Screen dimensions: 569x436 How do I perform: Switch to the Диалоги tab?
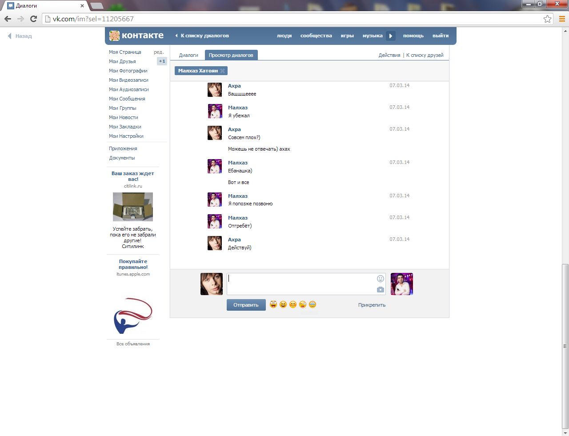click(x=188, y=55)
